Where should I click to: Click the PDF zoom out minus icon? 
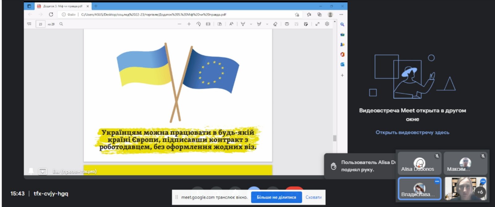pyautogui.click(x=179, y=24)
